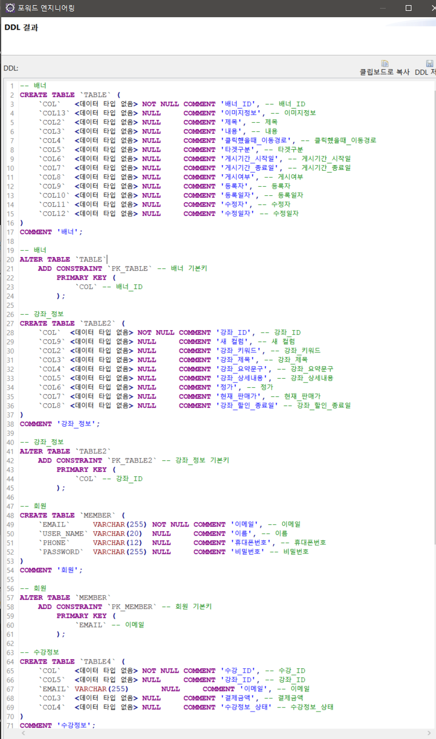Click '수강_ID' string on line 65
Image resolution: width=436 pixels, height=739 pixels.
point(238,670)
